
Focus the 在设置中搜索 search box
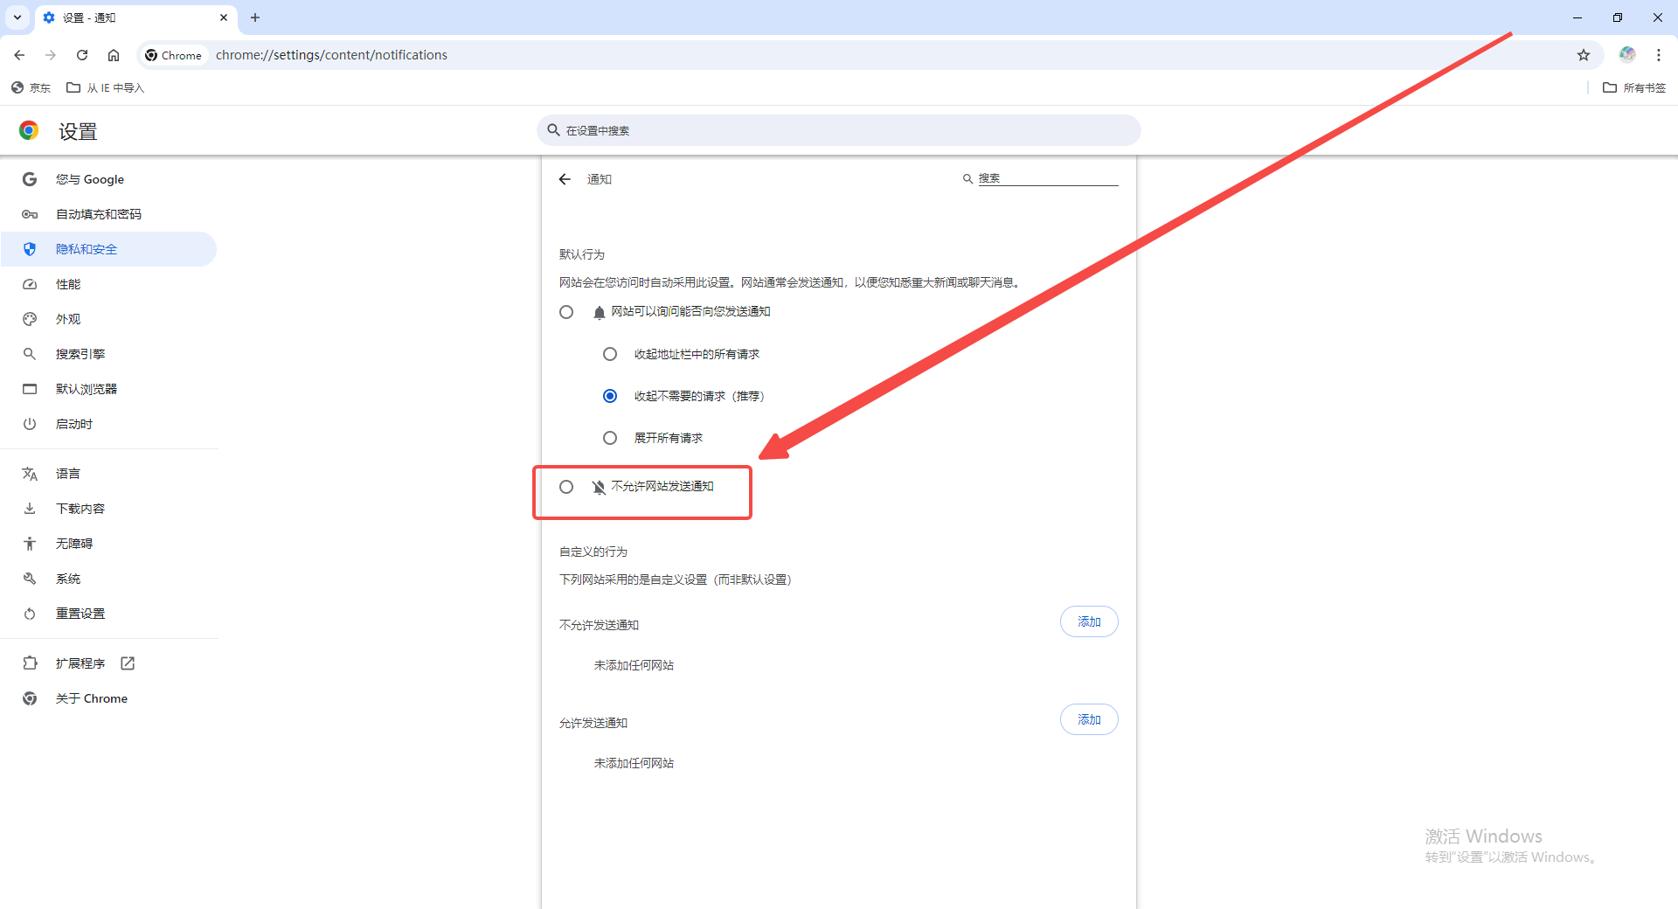839,130
